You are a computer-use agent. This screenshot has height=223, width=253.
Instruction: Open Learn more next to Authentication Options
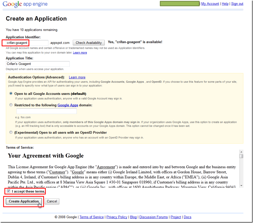tap(77, 77)
